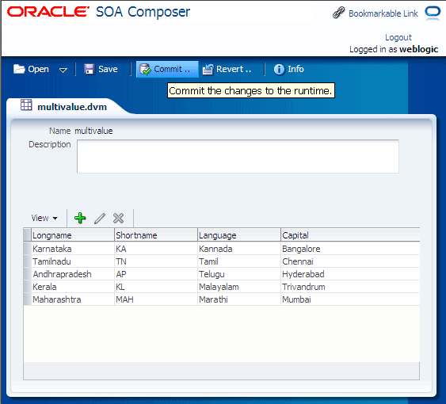The height and width of the screenshot is (404, 446).
Task: Click the KA shortname cell
Action: 156,249
